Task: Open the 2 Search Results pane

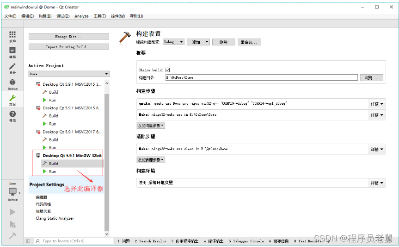Action: pos(150,241)
